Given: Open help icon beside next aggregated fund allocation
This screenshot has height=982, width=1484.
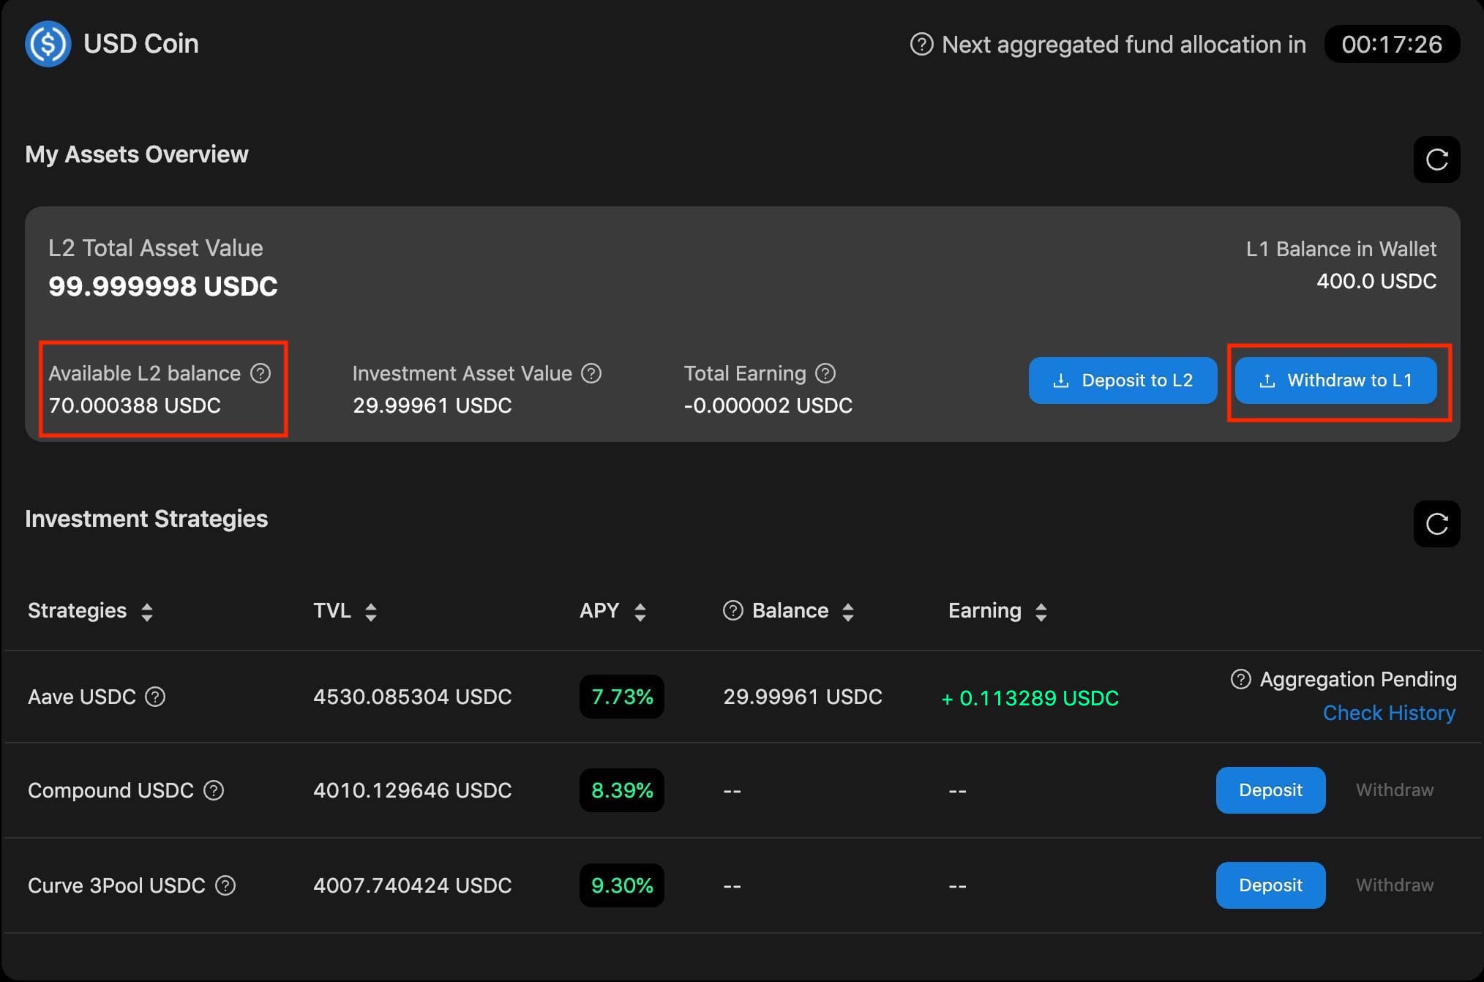Looking at the screenshot, I should click(x=921, y=45).
